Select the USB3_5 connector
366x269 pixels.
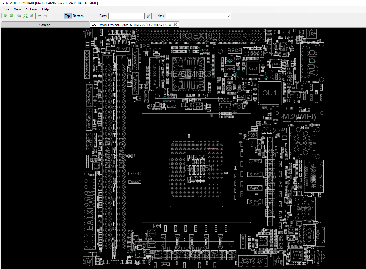point(309,235)
